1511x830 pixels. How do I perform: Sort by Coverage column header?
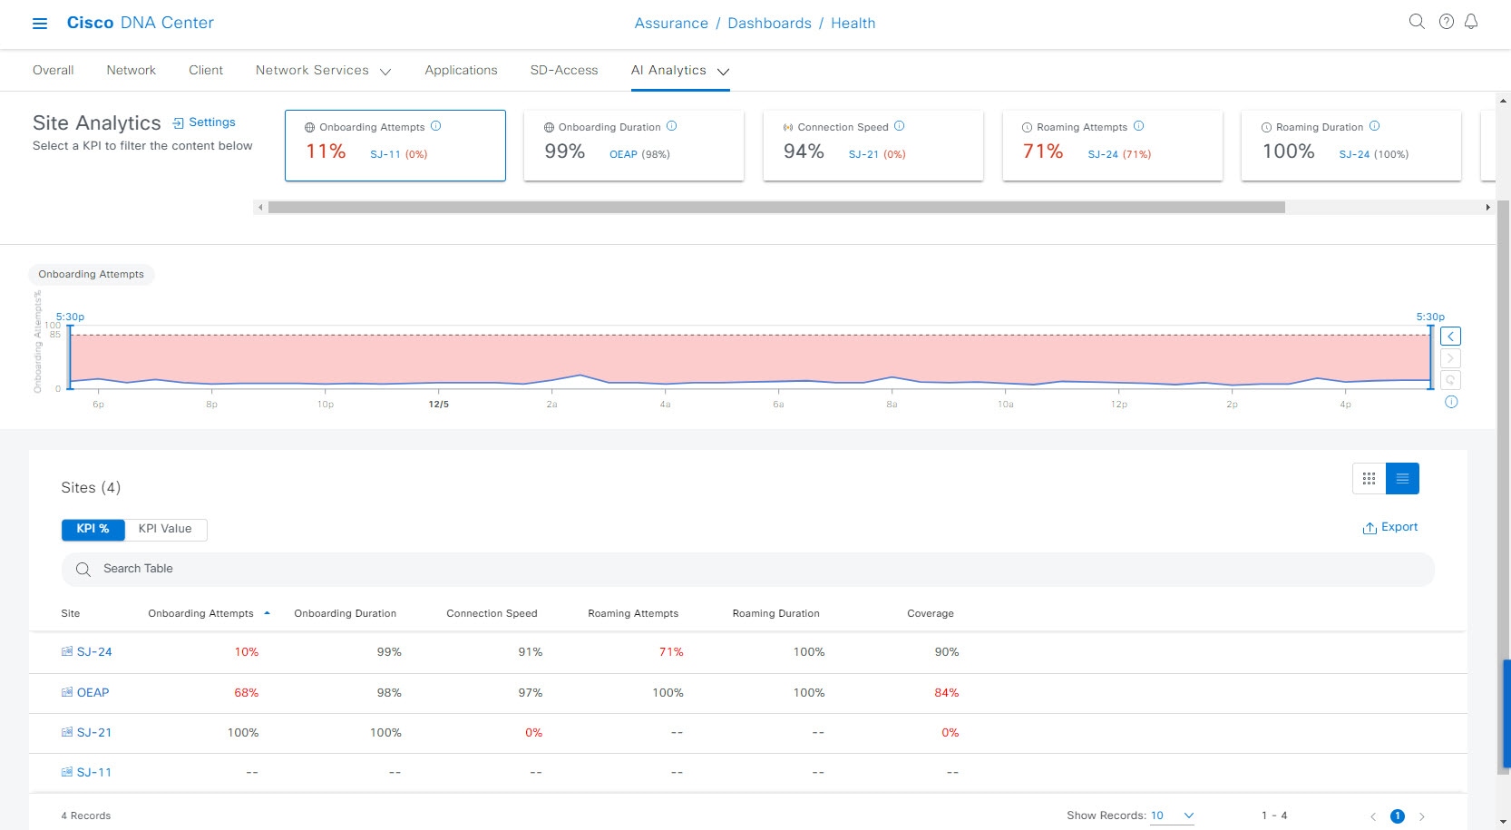931,613
